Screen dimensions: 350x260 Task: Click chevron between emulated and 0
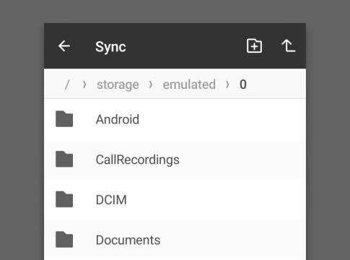227,84
